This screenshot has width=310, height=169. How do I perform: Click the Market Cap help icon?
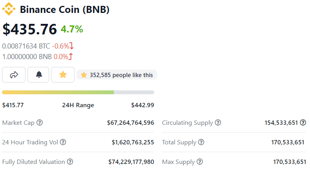(40, 123)
